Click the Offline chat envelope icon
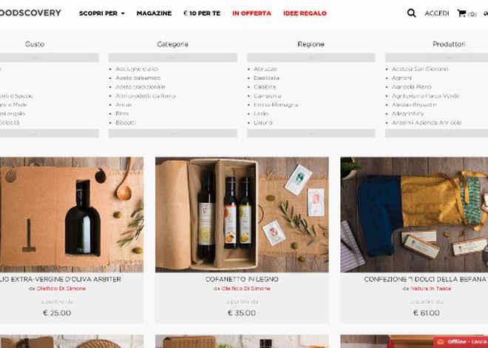Screen dimensions: 488x348 (440, 342)
